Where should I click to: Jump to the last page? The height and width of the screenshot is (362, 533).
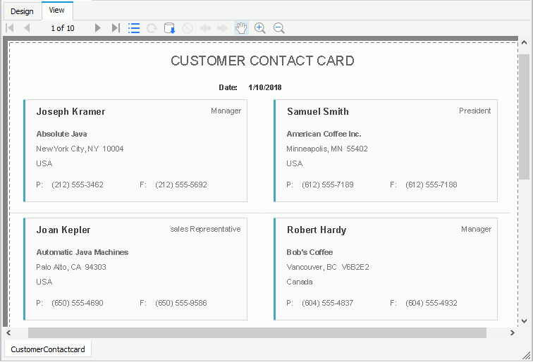[116, 28]
